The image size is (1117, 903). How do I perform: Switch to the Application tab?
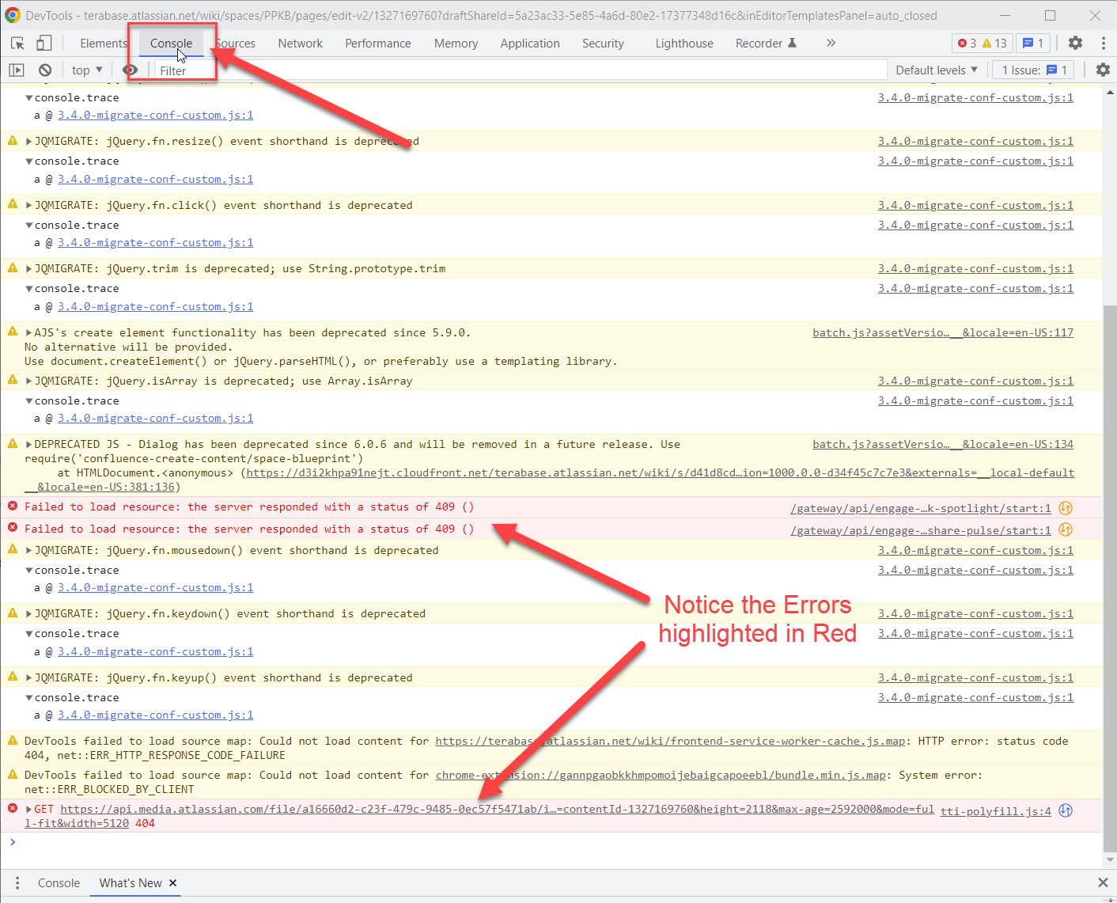[529, 43]
